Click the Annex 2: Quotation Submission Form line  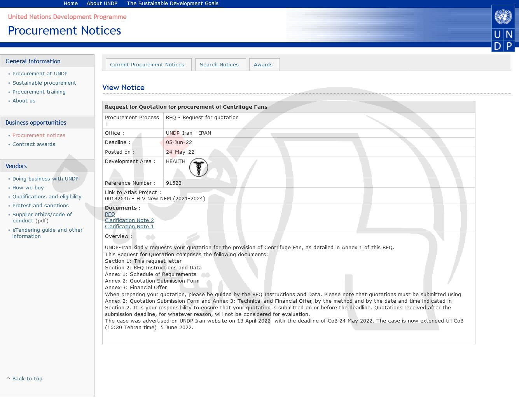[152, 281]
